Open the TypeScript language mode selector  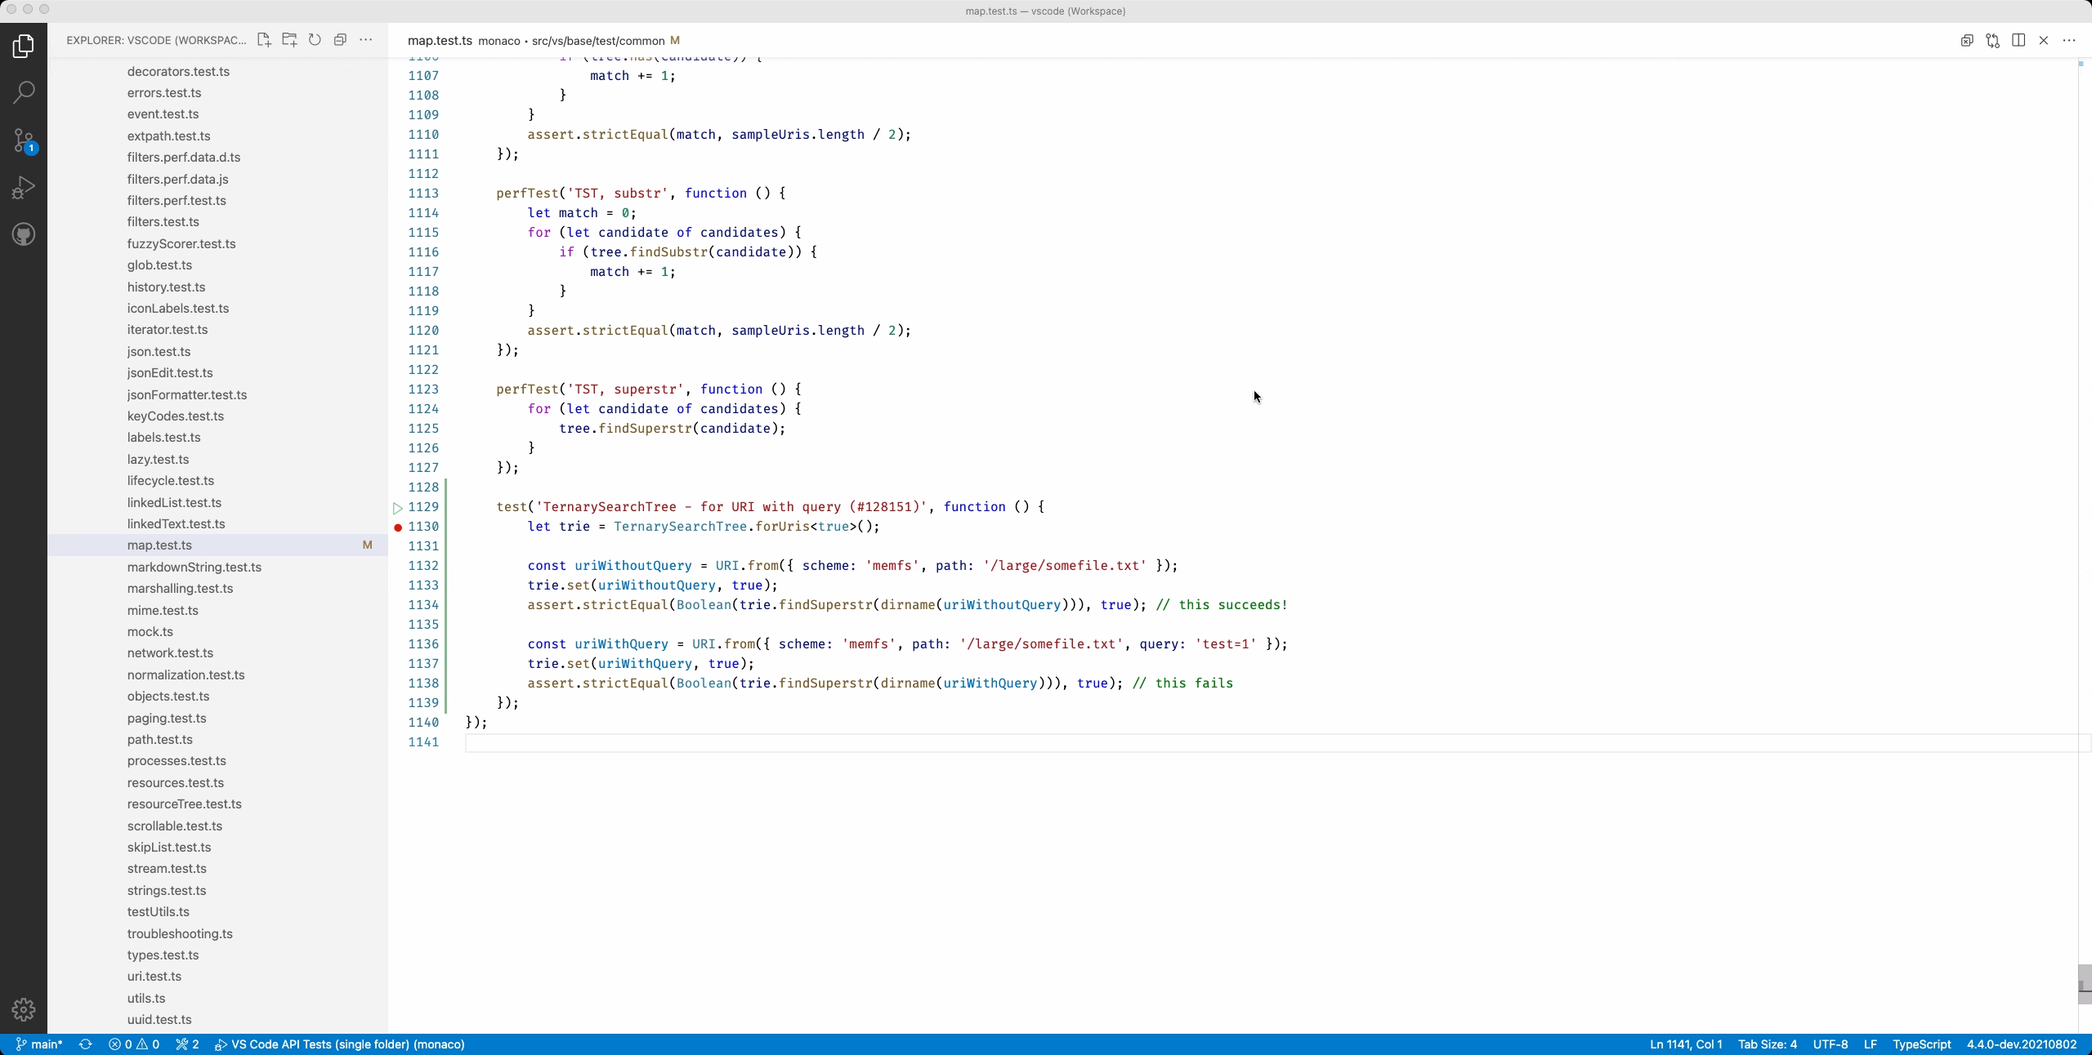1921,1044
